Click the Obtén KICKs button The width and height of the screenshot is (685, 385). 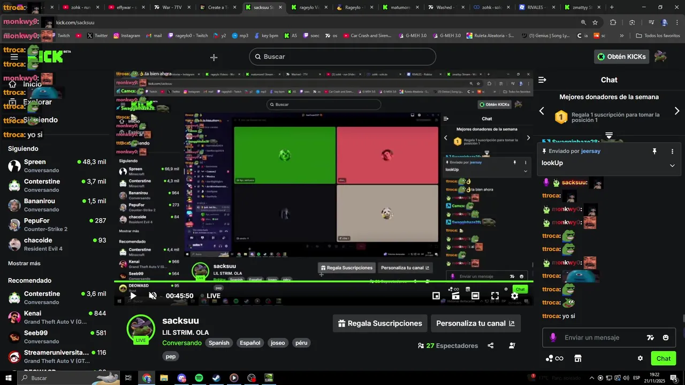pos(621,57)
